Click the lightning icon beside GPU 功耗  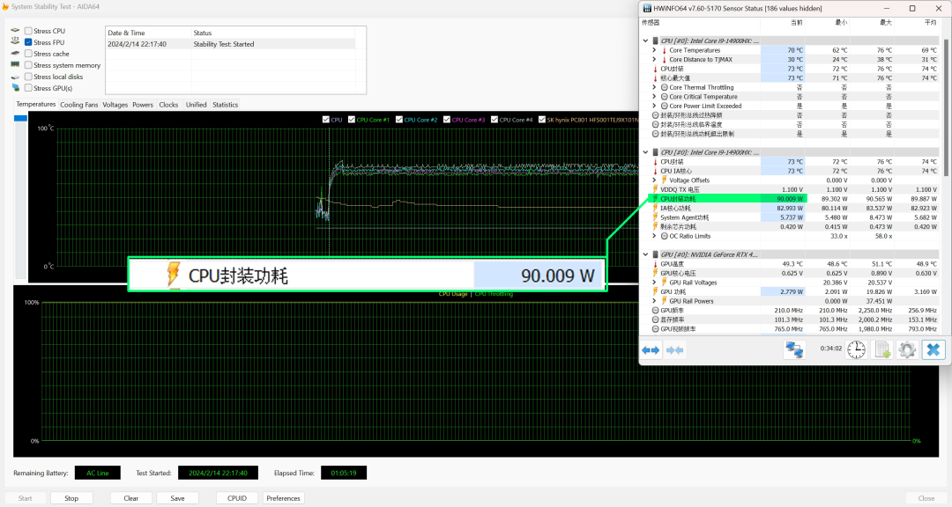point(656,291)
